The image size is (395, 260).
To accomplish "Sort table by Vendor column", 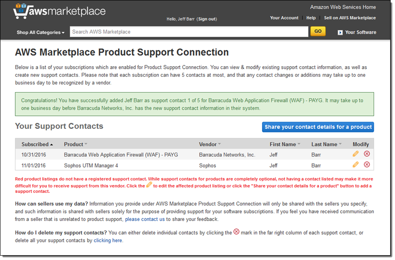I will (210, 144).
